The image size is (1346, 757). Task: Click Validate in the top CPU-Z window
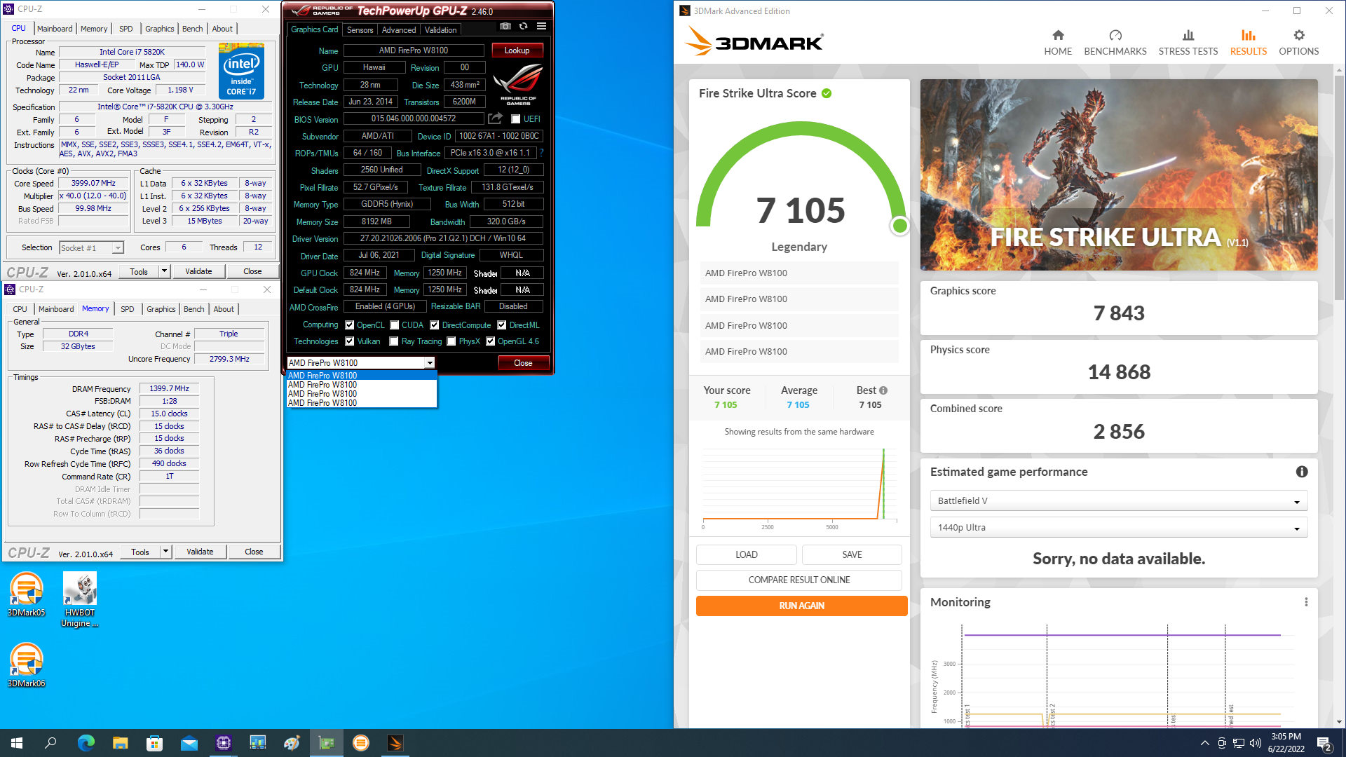198,271
